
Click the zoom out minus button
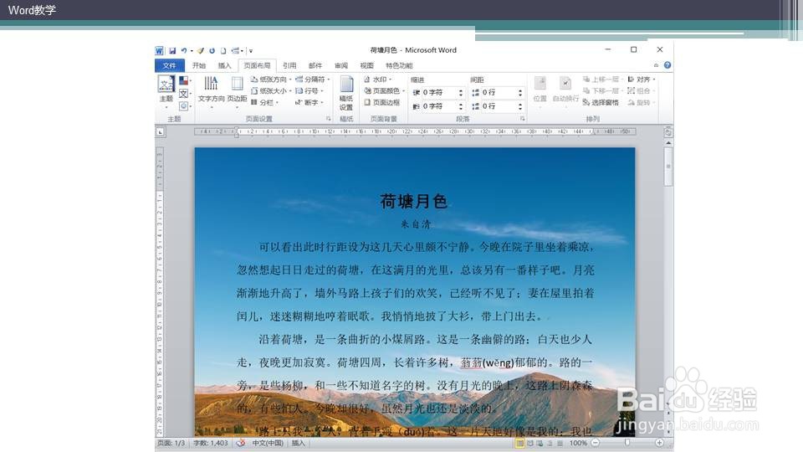(x=595, y=443)
